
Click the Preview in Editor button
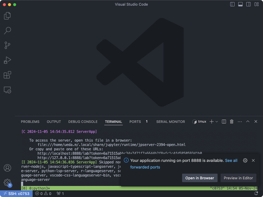tap(238, 178)
